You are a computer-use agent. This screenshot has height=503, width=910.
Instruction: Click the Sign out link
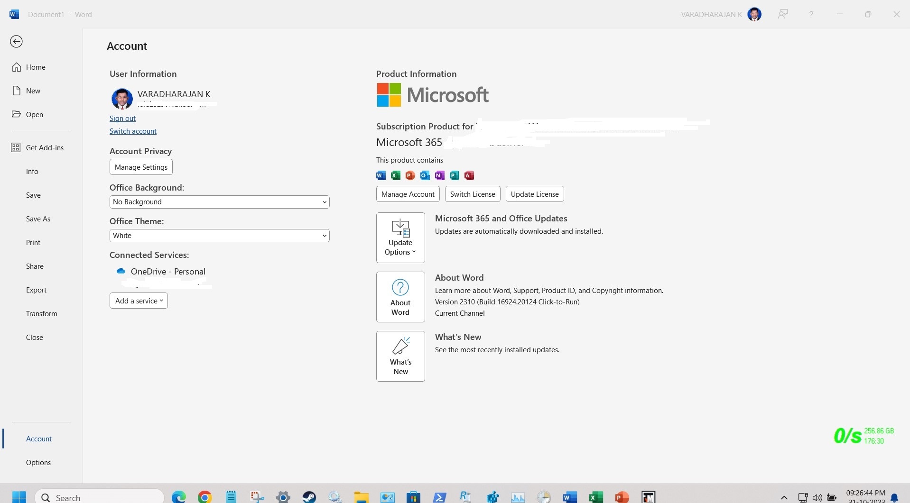coord(122,119)
